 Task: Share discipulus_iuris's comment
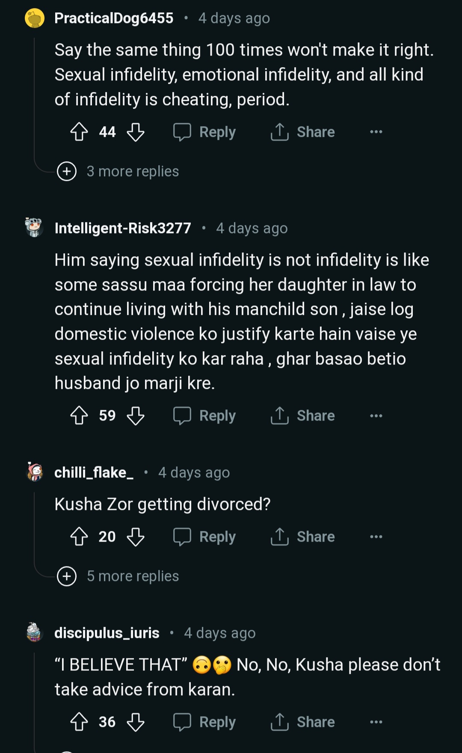303,722
